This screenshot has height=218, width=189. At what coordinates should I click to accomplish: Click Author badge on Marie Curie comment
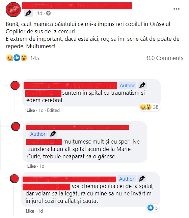(38, 134)
